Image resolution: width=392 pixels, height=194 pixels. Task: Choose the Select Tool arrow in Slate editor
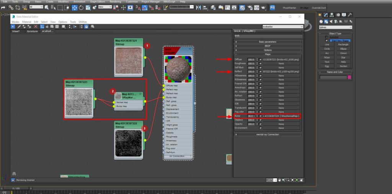[x=13, y=26]
